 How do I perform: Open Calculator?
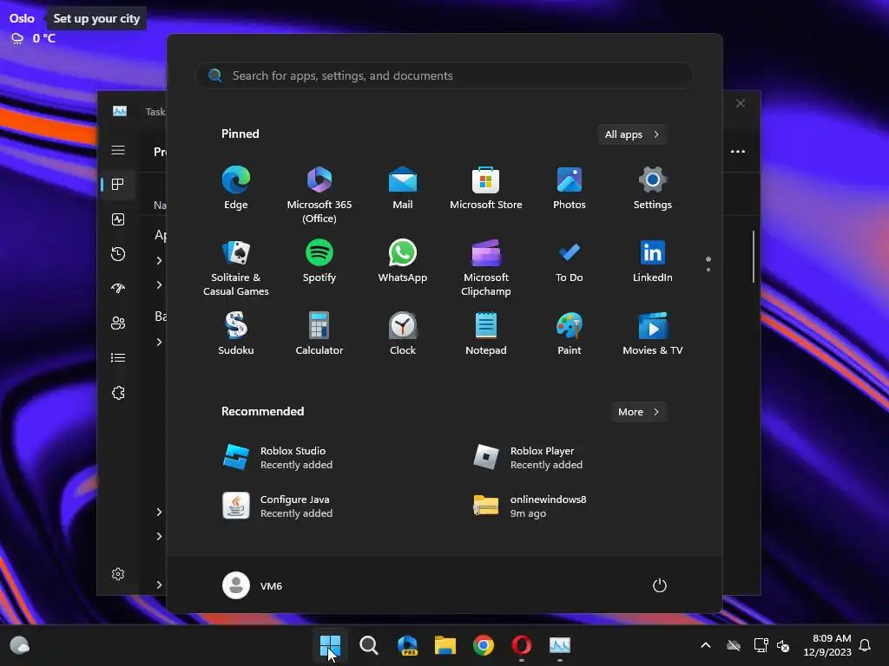319,333
